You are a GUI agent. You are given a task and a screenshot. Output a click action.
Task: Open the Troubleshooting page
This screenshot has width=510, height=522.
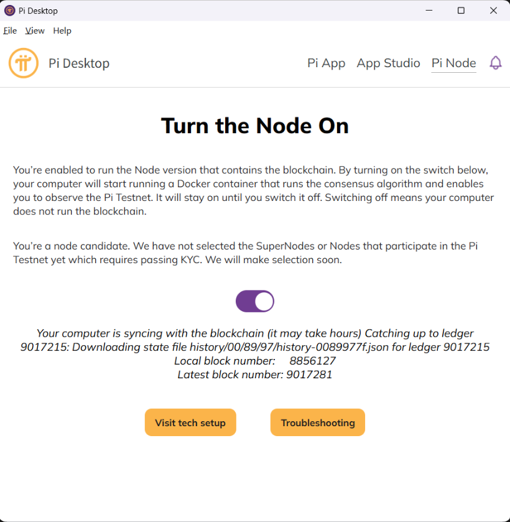[x=318, y=422]
